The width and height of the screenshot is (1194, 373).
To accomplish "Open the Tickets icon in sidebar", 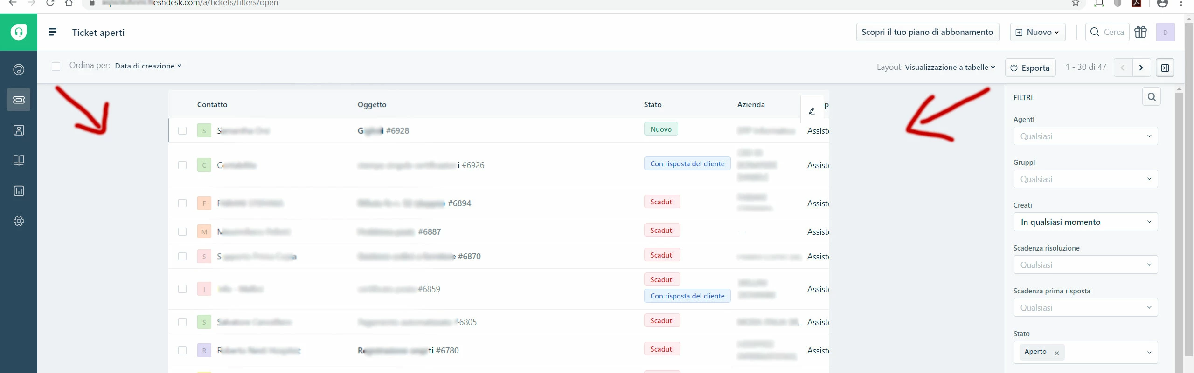I will [x=19, y=100].
